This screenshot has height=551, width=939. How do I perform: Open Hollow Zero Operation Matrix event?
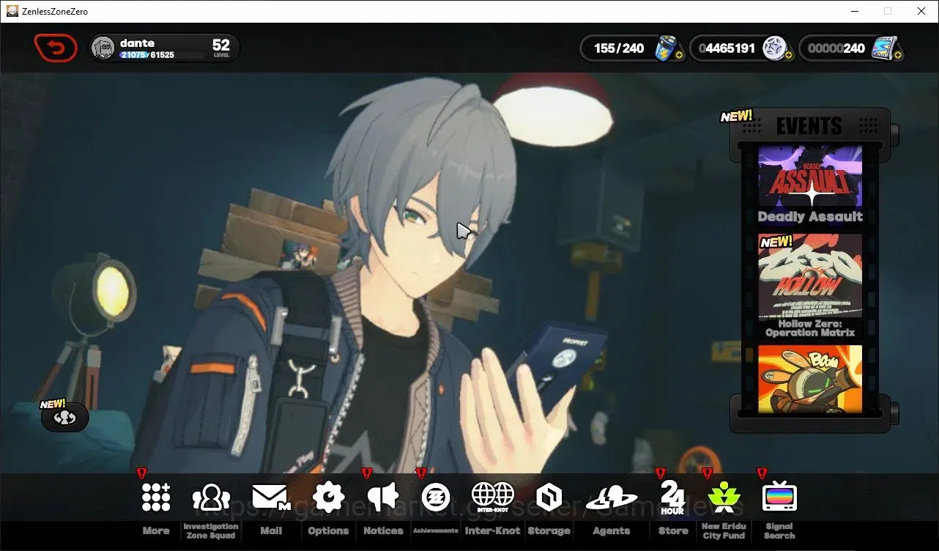point(810,286)
